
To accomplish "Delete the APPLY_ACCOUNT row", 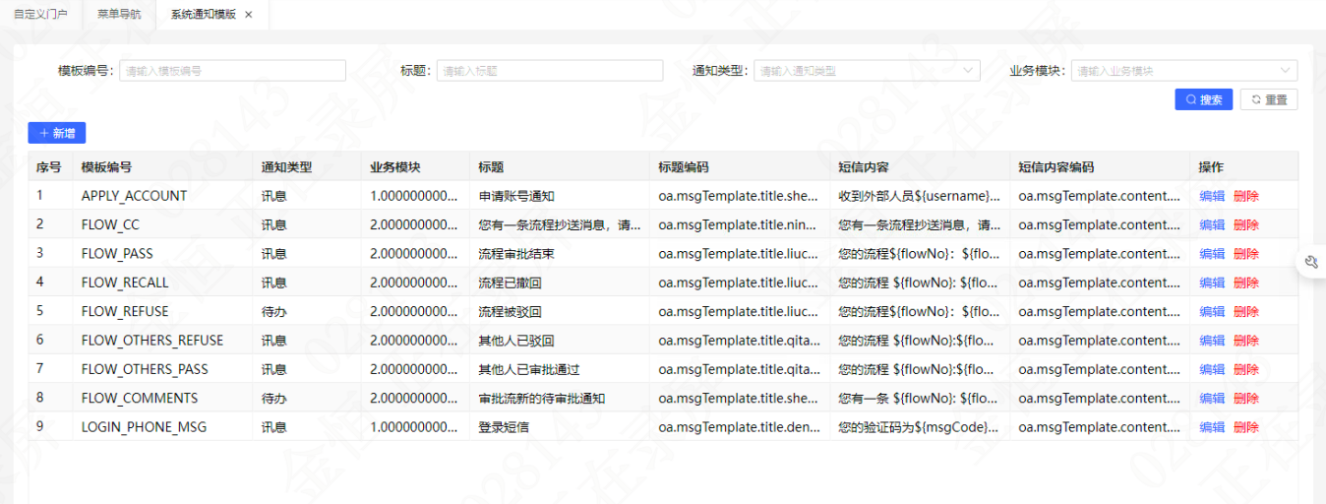I will pos(1246,196).
